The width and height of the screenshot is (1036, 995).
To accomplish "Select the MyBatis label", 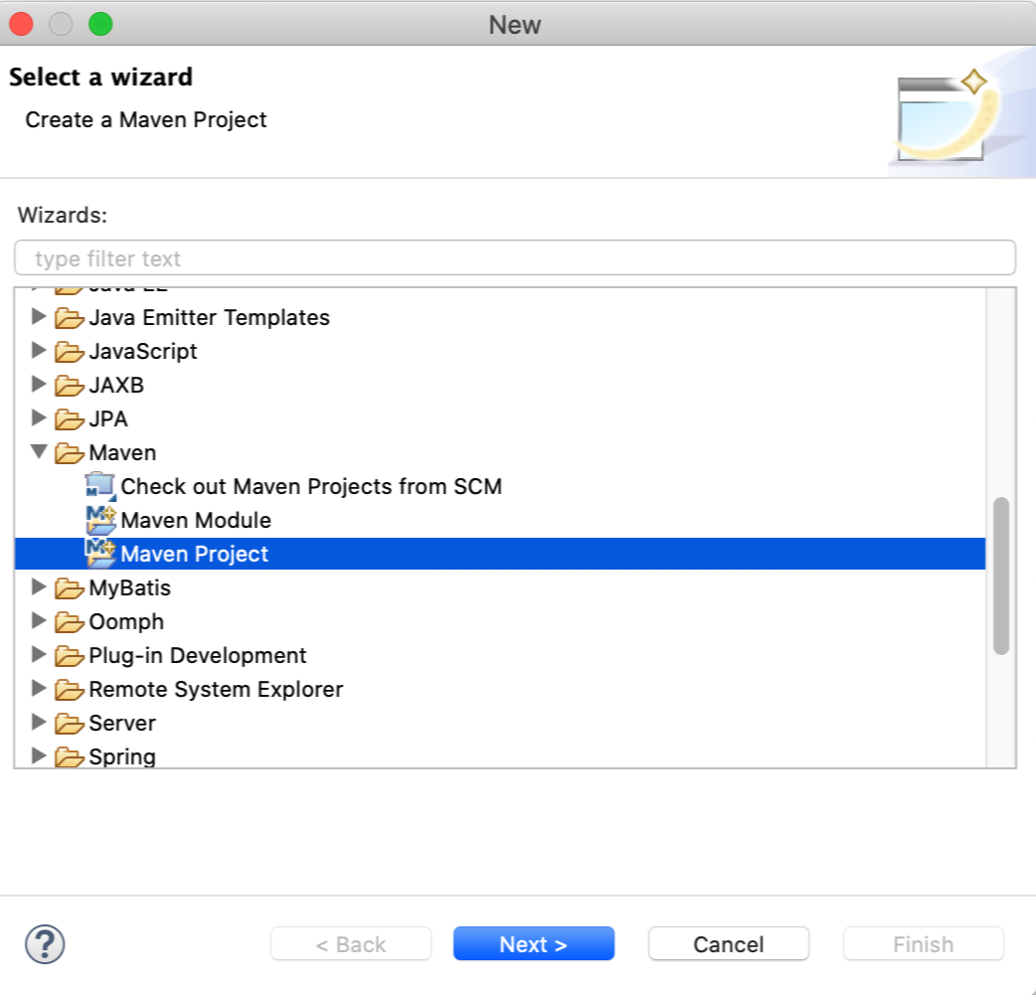I will [130, 588].
